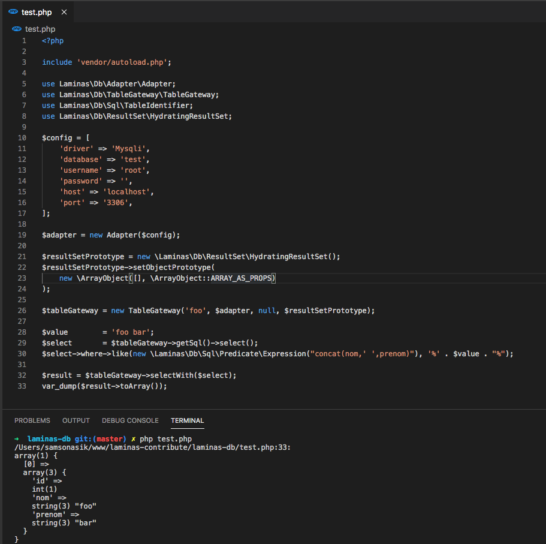This screenshot has height=544, width=546.
Task: Open the OUTPUT panel
Action: (x=76, y=420)
